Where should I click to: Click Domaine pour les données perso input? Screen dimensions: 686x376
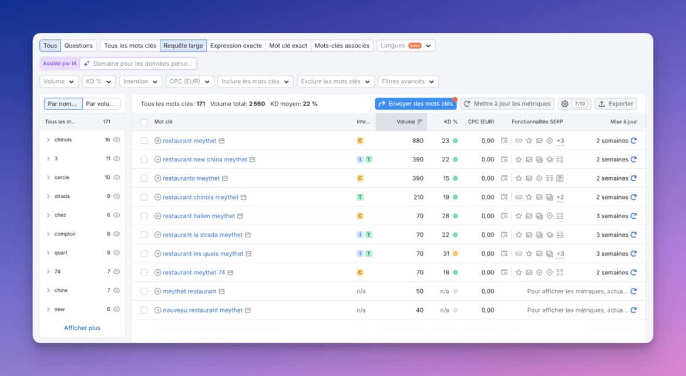[x=138, y=64]
